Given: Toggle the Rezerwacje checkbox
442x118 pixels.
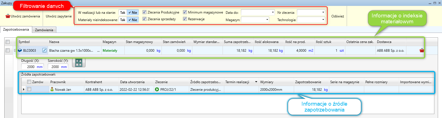Looking at the screenshot, I should pyautogui.click(x=185, y=19).
